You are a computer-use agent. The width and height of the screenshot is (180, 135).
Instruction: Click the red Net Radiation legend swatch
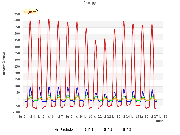[x=50, y=130]
